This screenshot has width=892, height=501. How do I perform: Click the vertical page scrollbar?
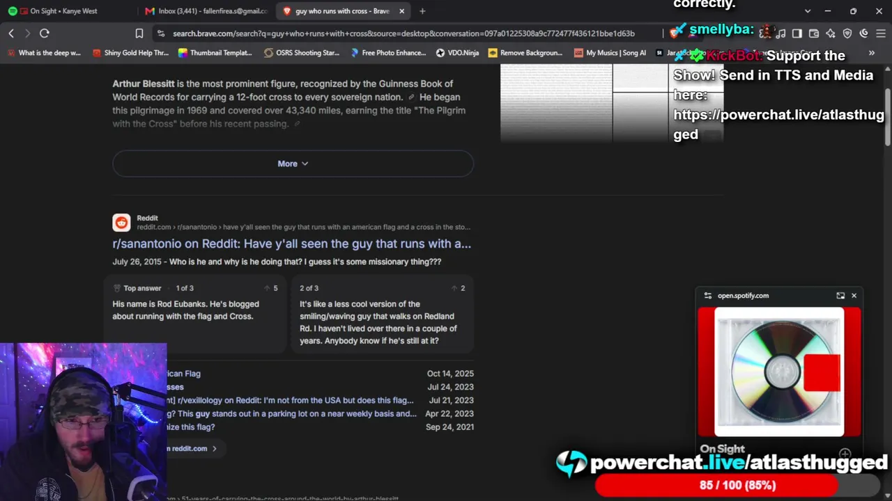887,117
